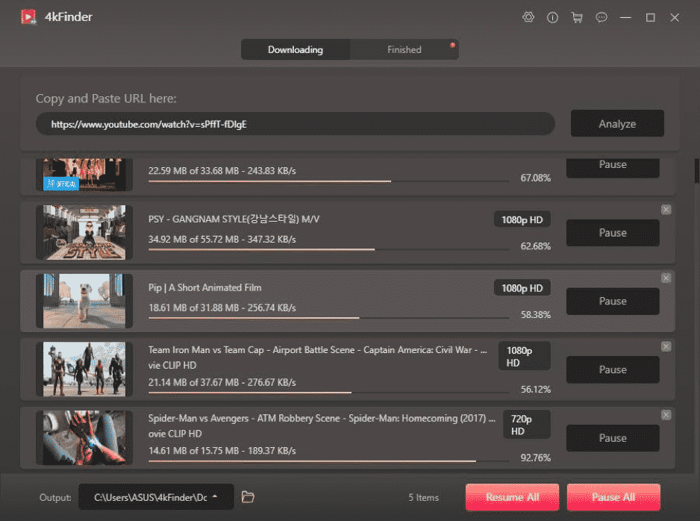Select the Downloading tab
This screenshot has height=521, width=700.
point(295,49)
